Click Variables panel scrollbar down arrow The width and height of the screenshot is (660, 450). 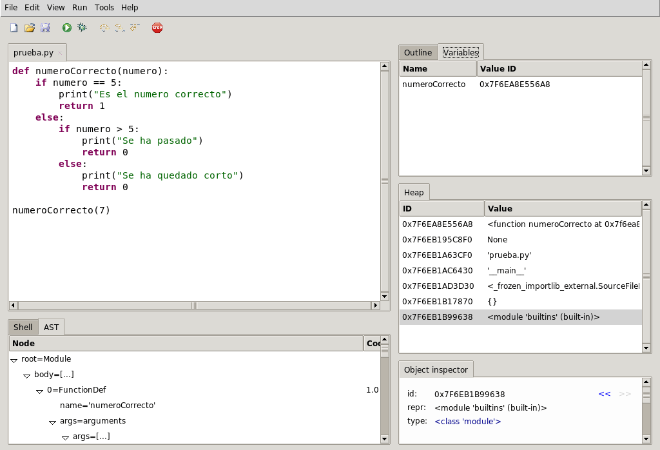pyautogui.click(x=646, y=171)
